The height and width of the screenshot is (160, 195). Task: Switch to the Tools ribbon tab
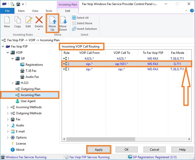coord(49,11)
